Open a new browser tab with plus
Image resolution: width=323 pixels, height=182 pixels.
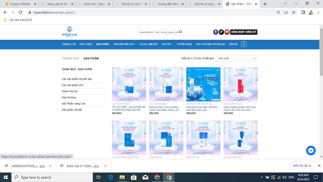pyautogui.click(x=265, y=4)
